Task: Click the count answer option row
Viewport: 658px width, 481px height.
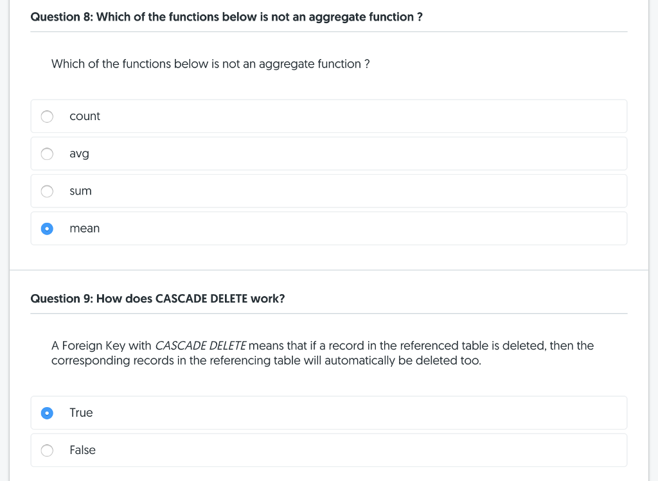Action: (329, 116)
